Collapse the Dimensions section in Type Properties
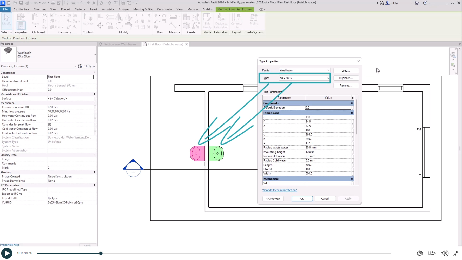462x260 pixels. (352, 113)
